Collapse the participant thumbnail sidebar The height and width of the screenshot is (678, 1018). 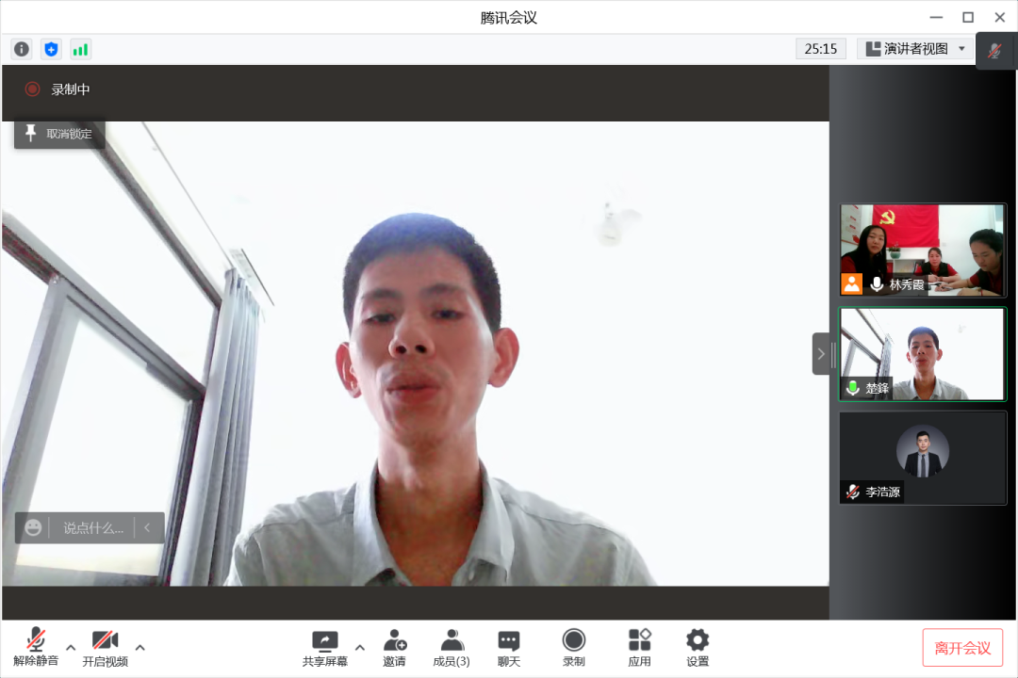pyautogui.click(x=821, y=354)
